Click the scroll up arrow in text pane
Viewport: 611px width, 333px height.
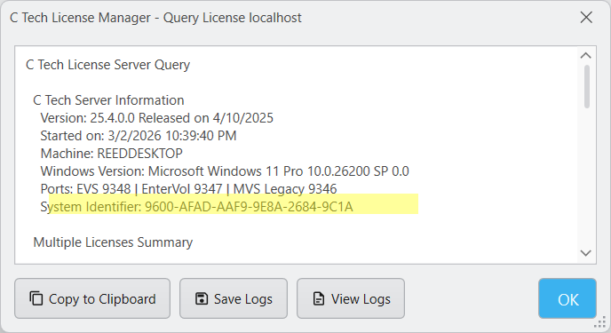pos(585,56)
